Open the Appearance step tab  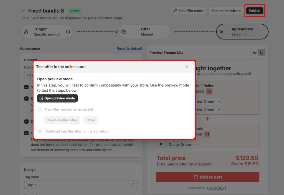point(242,32)
